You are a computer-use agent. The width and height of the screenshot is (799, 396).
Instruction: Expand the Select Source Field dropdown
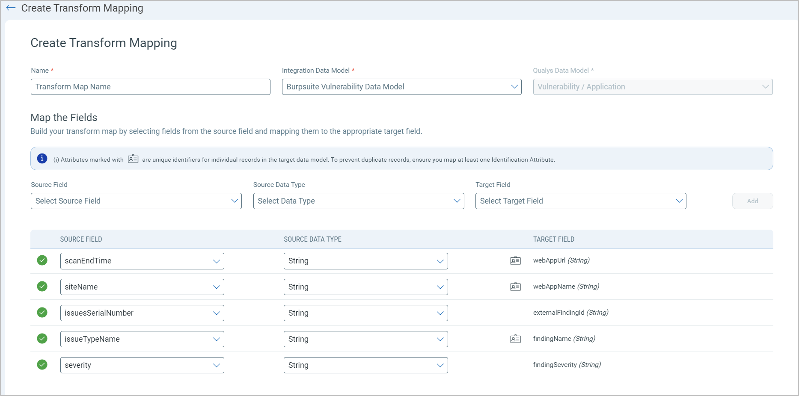coord(136,201)
